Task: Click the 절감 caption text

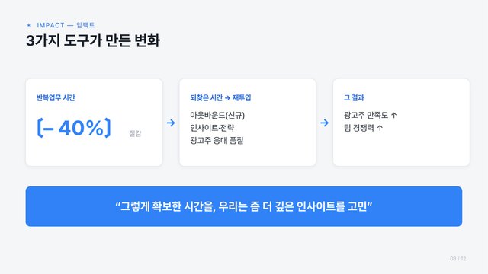Action: click(x=135, y=133)
